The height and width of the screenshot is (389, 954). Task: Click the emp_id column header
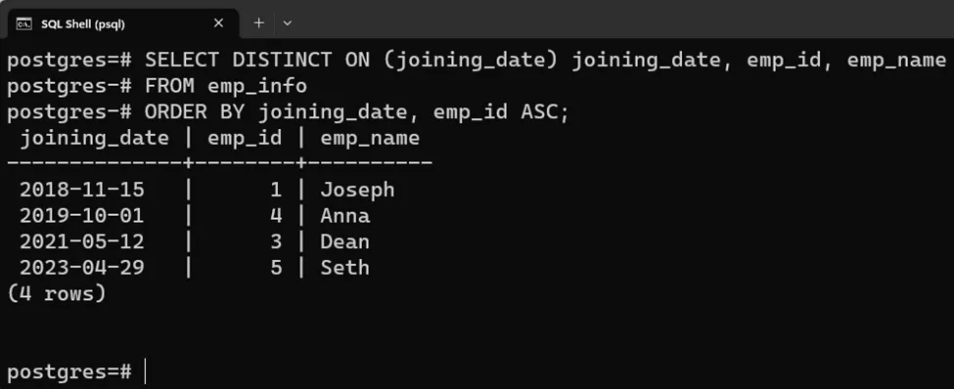point(245,138)
